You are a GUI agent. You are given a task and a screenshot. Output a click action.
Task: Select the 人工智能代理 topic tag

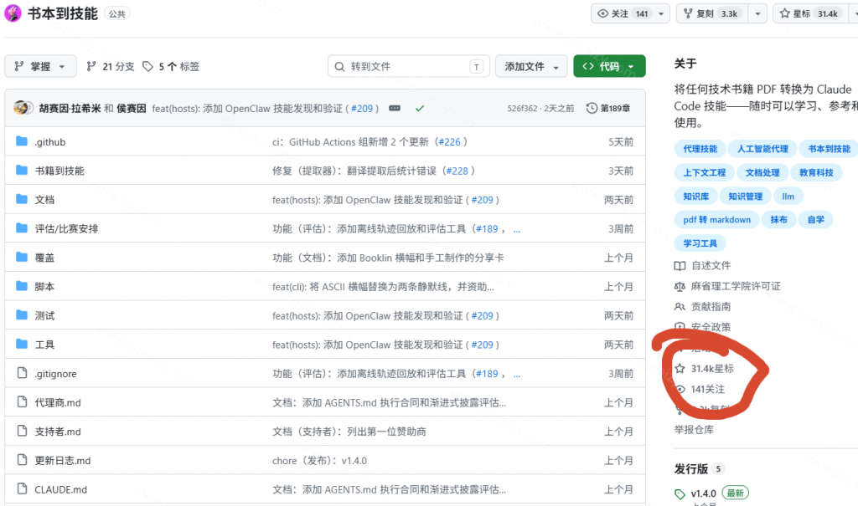click(x=762, y=149)
